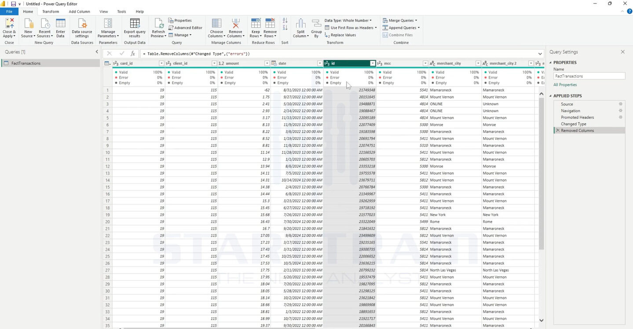Viewport: 633px width, 329px height.
Task: Open the Source step settings gear
Action: [621, 104]
